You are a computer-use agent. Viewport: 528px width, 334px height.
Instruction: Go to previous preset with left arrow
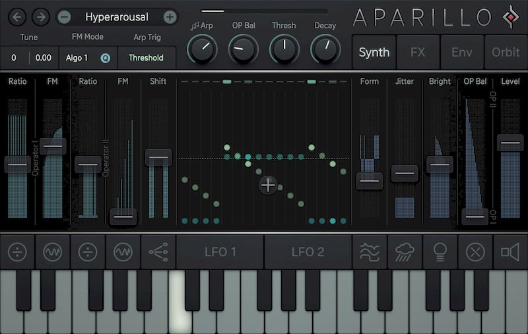17,17
